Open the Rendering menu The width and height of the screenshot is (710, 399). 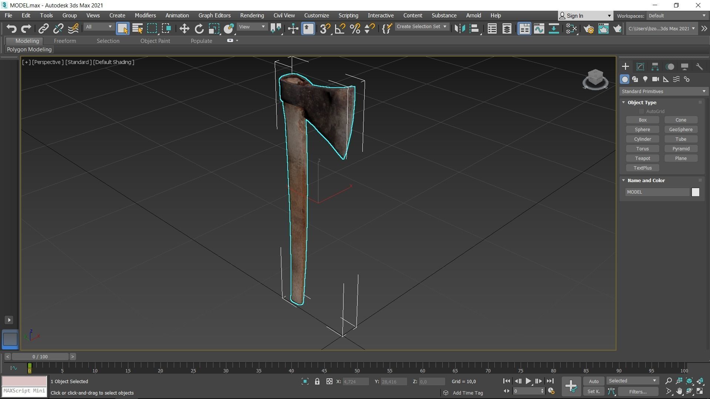tap(252, 16)
